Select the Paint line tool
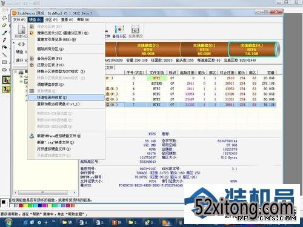This screenshot has height=227, width=303. (x=4, y=54)
